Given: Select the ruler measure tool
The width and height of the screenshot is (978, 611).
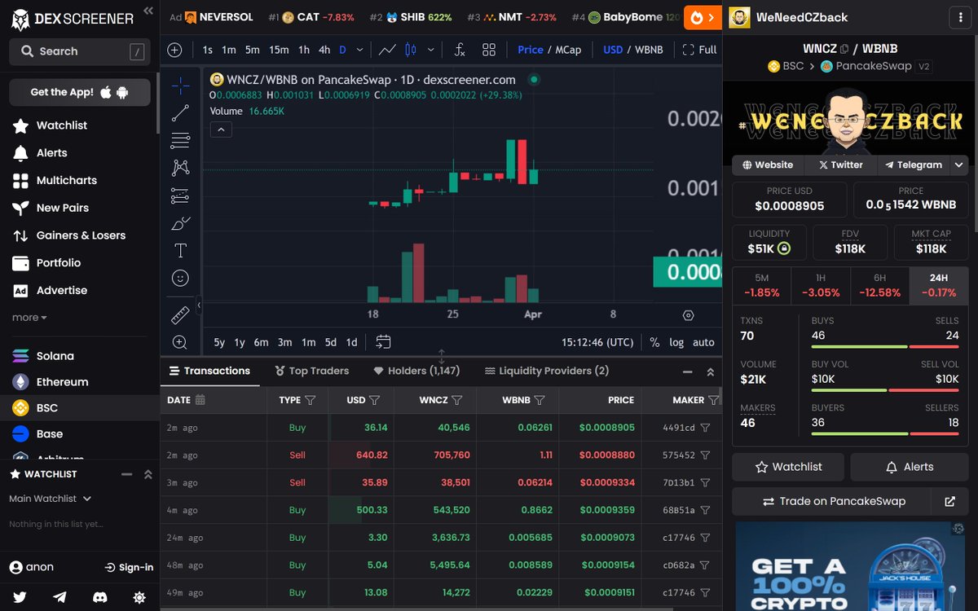Looking at the screenshot, I should [180, 314].
